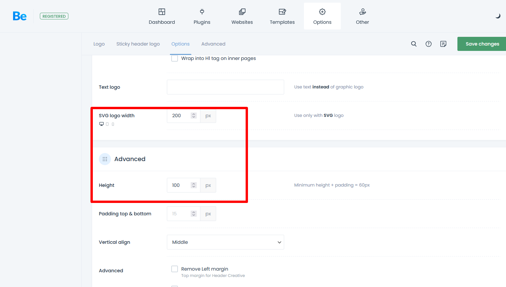The height and width of the screenshot is (287, 506).
Task: Click into the Text logo input field
Action: 225,87
